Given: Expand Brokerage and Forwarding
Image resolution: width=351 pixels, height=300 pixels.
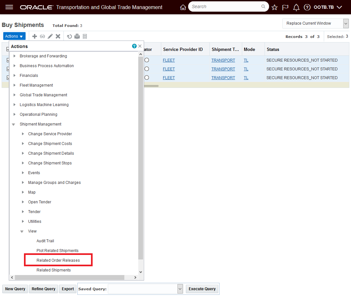Looking at the screenshot, I should point(15,56).
